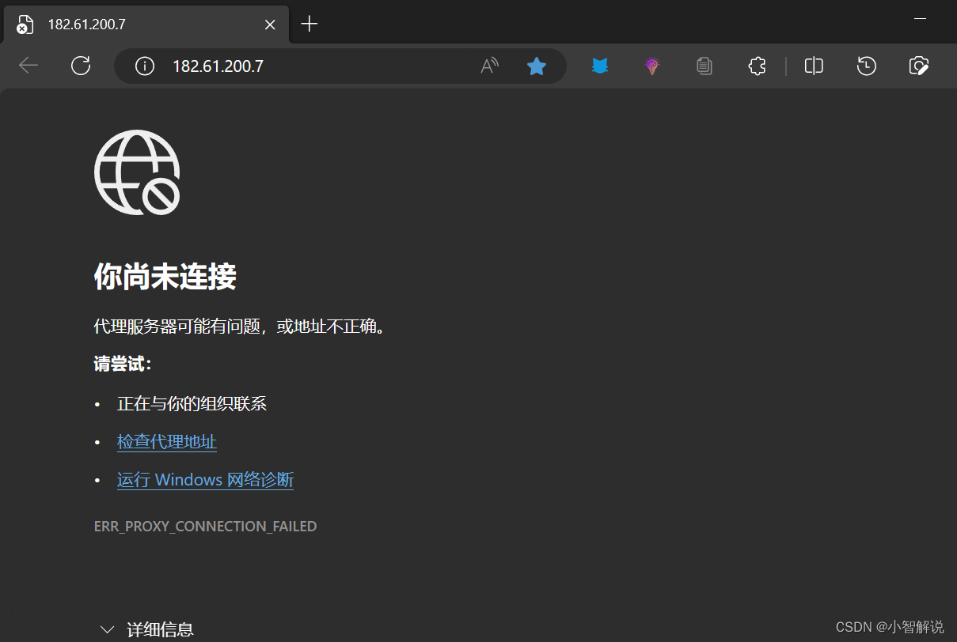Open the 检查代理地址 link
Screen dimensions: 957x642
point(167,442)
